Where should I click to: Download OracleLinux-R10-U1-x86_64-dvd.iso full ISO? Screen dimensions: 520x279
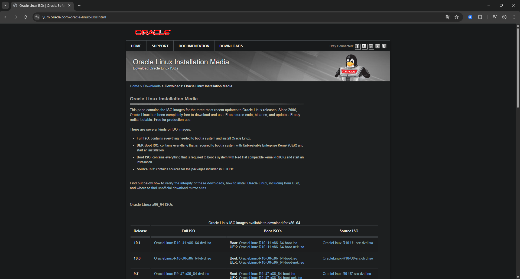click(x=183, y=243)
